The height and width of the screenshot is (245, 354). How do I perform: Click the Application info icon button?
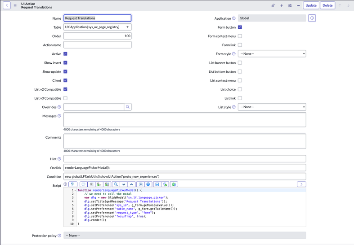coord(312,18)
